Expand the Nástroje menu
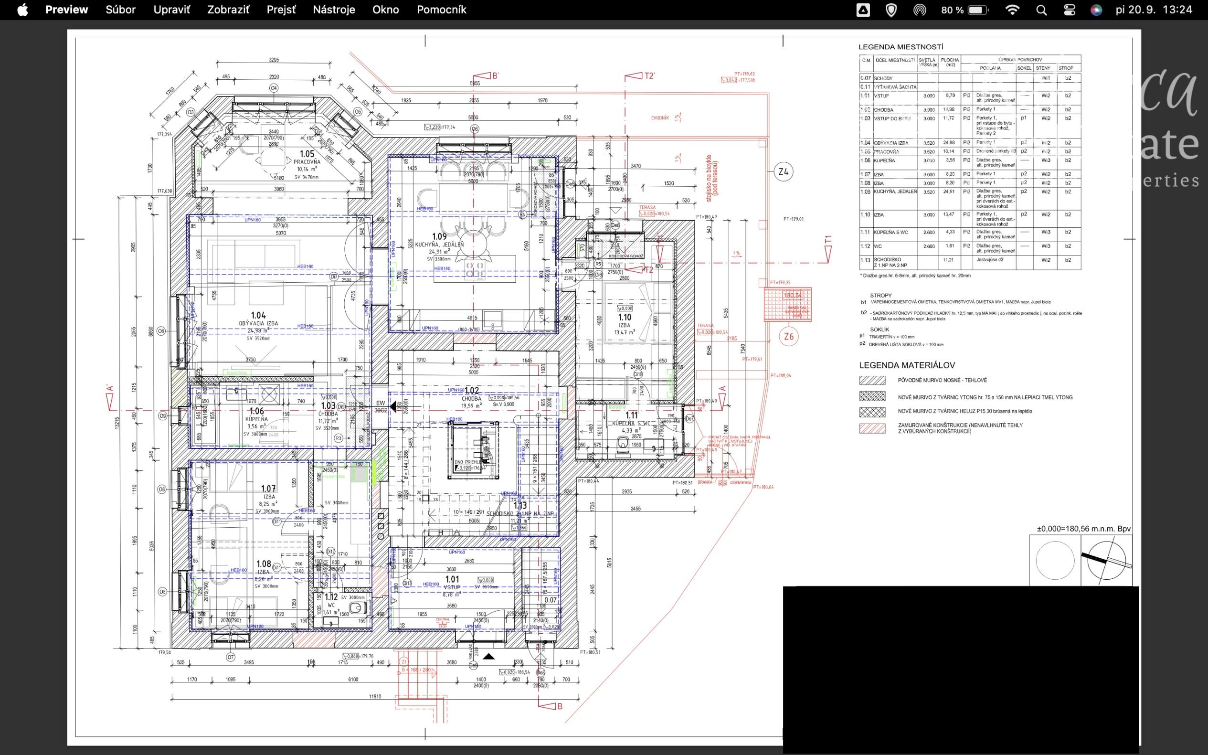This screenshot has height=755, width=1208. click(x=333, y=10)
